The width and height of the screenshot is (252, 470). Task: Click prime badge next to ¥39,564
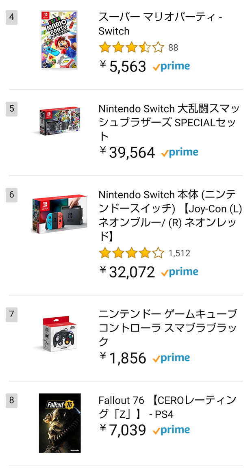179,153
